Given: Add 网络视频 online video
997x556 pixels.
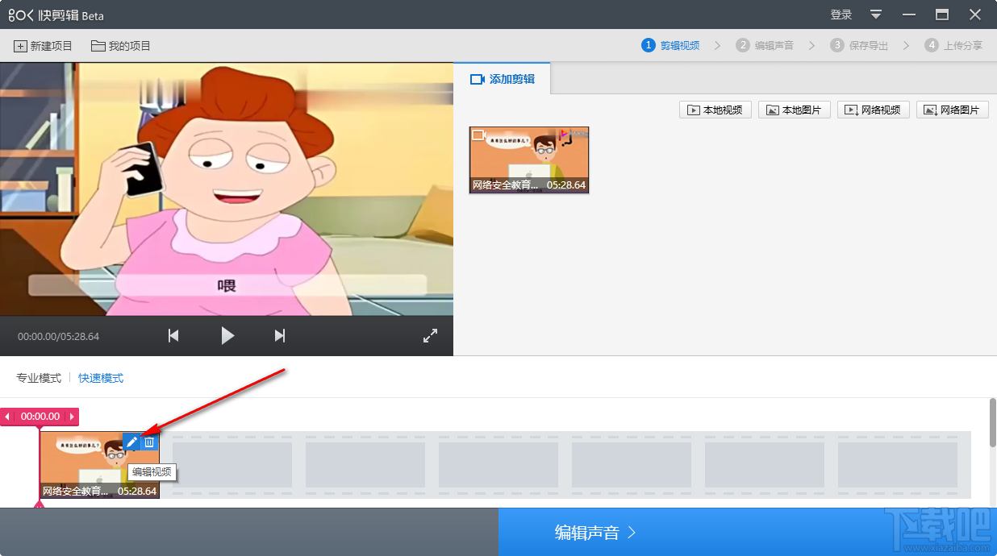Looking at the screenshot, I should [874, 110].
